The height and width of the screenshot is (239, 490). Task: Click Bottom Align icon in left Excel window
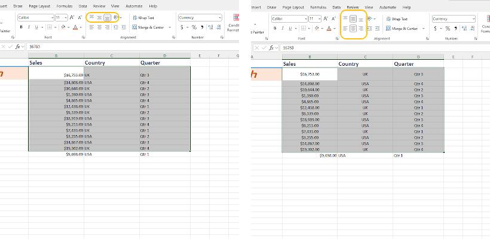coord(107,18)
